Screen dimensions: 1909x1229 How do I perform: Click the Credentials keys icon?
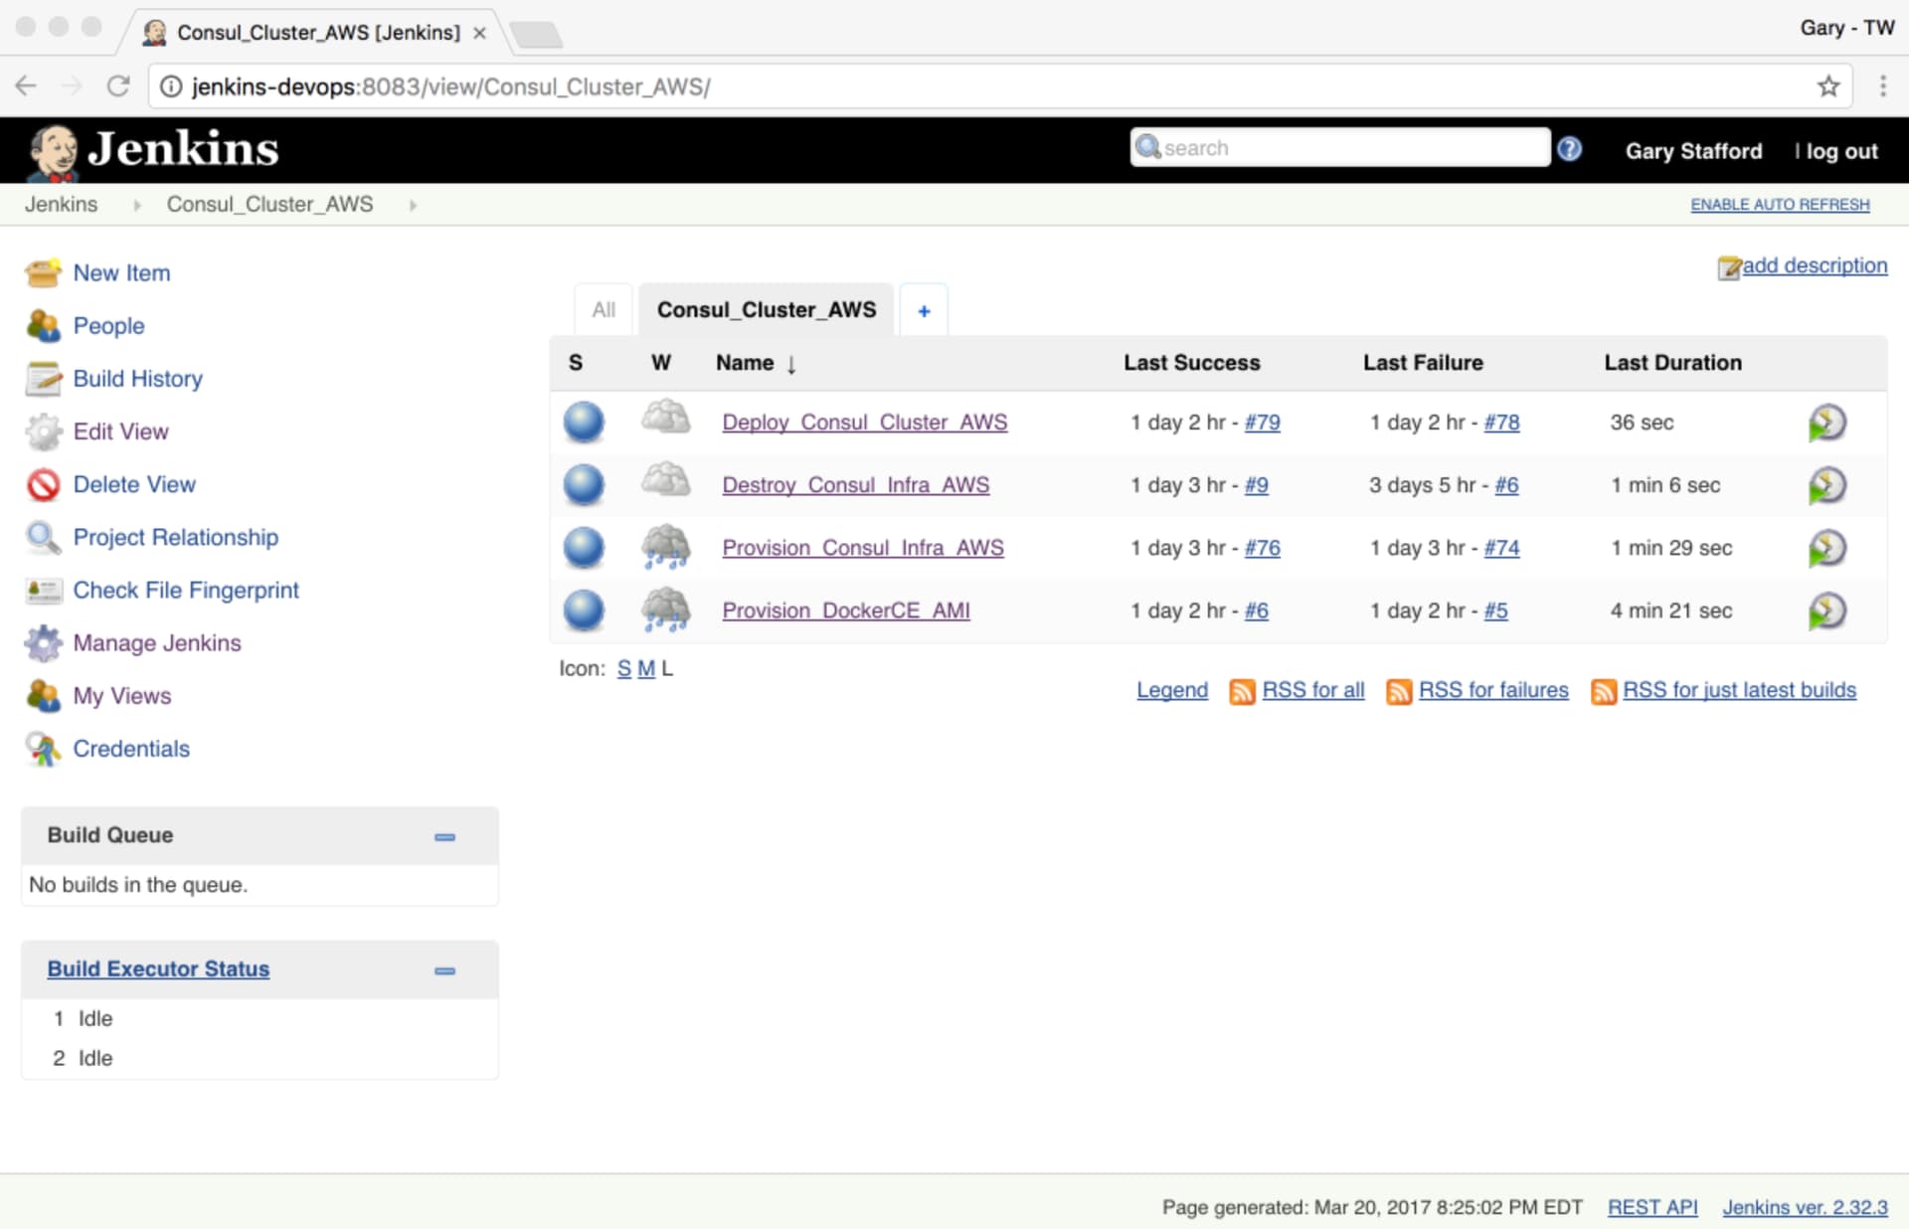point(43,749)
